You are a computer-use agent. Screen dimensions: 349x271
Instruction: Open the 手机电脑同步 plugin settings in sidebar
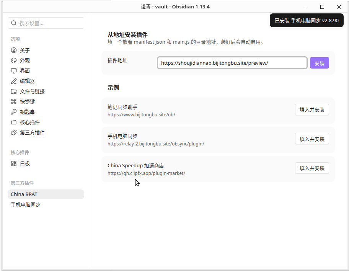(46, 205)
